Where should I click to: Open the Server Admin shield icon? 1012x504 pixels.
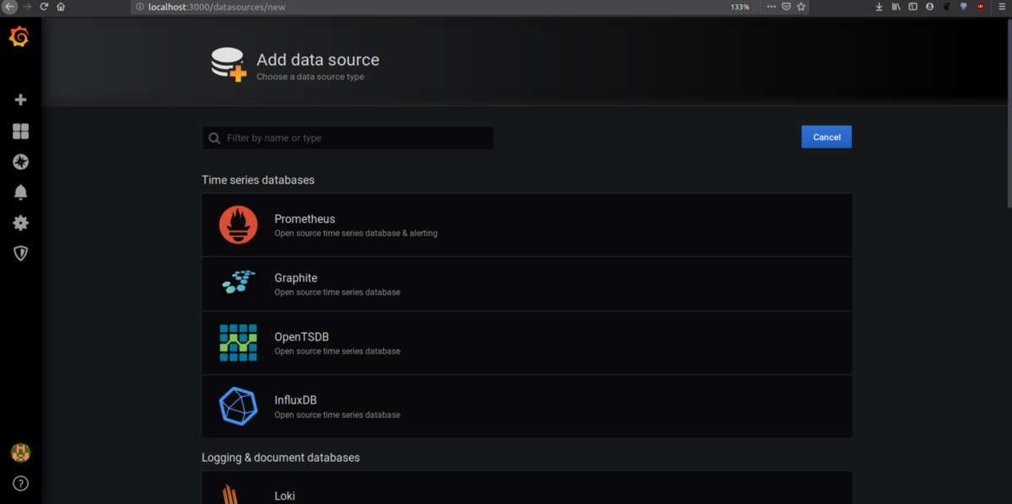coord(21,253)
